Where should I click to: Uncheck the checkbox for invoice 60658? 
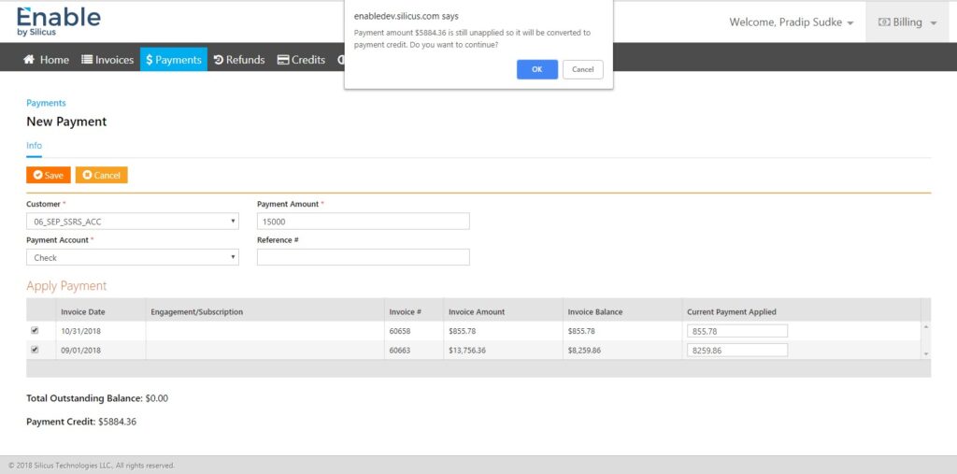(x=35, y=330)
